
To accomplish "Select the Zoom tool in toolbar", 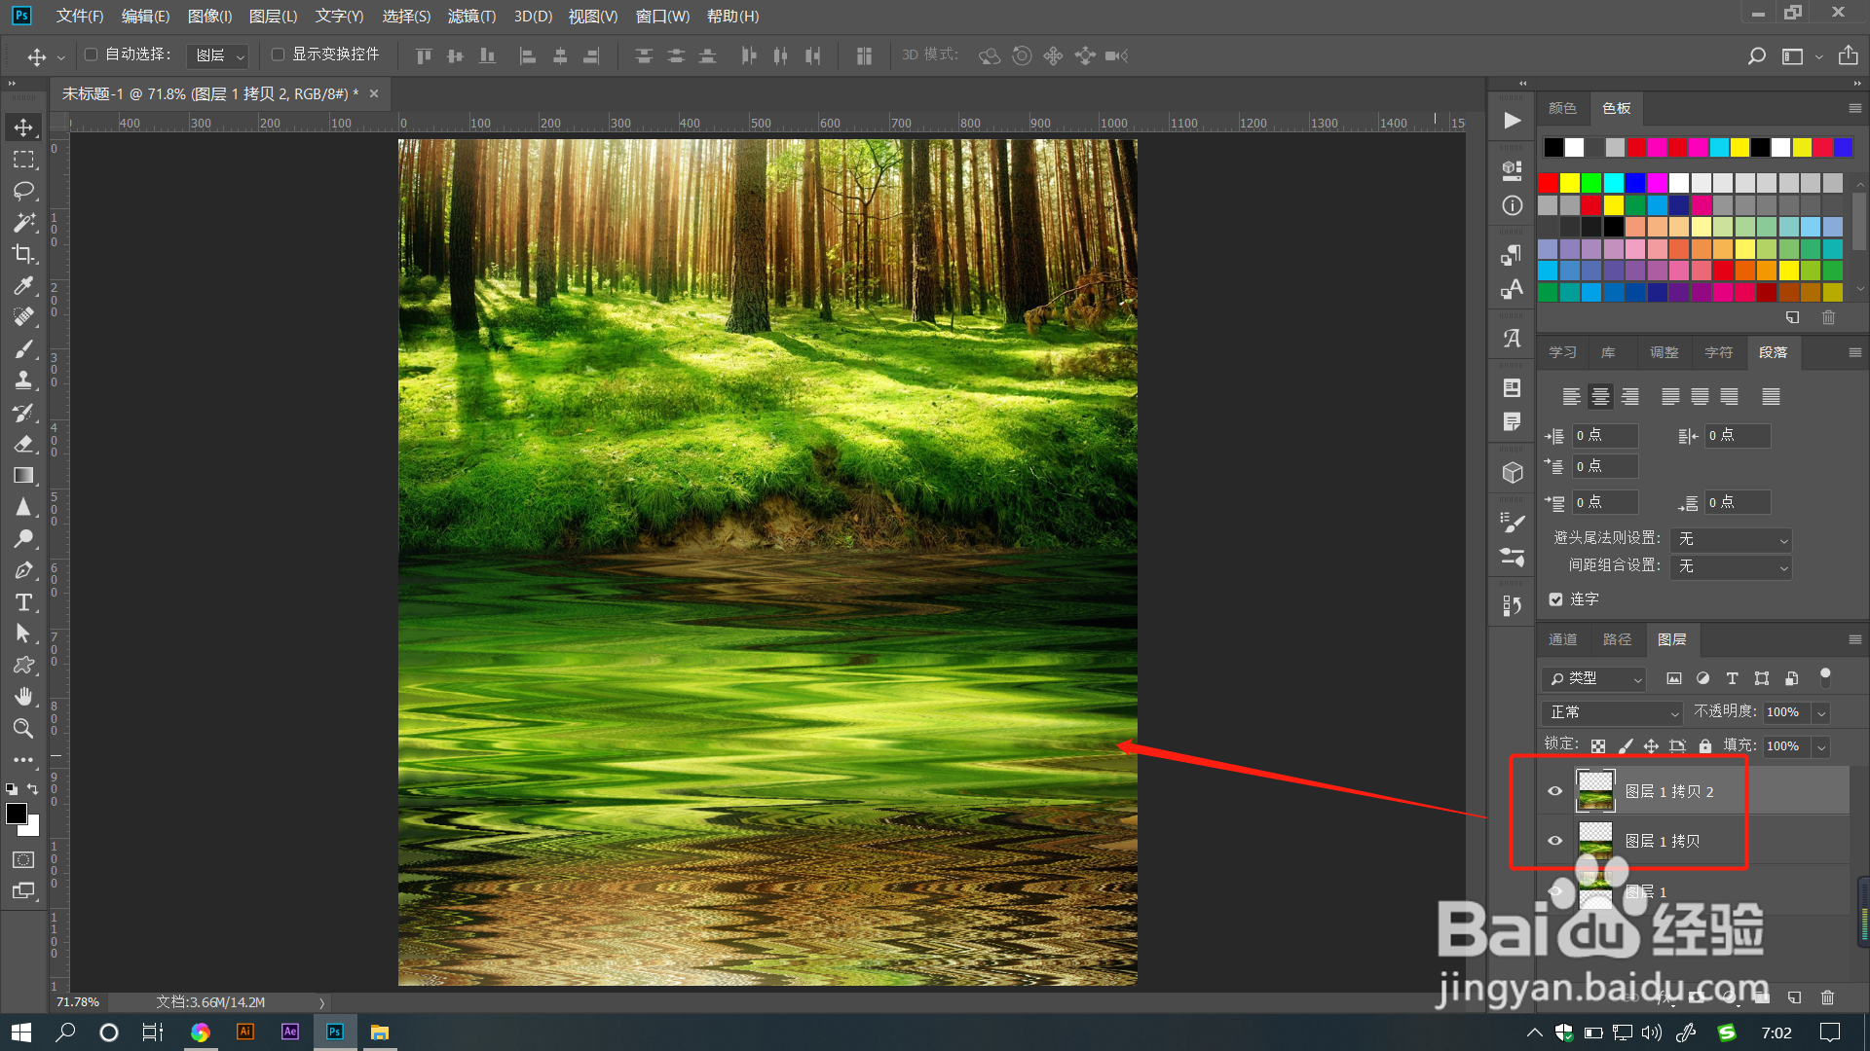I will [23, 728].
